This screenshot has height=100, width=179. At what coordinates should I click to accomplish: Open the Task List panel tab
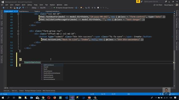(x=15, y=91)
